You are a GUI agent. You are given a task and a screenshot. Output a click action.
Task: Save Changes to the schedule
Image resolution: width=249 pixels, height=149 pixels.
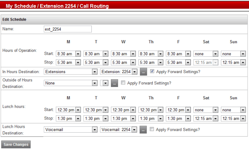pos(16,144)
